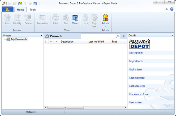176x116 pixels.
Task: Click the right arrow of horizontal scrollbar
Action: point(125,107)
